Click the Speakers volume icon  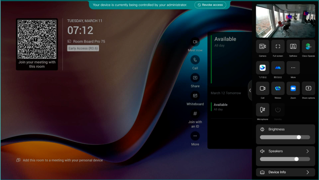[262, 151]
